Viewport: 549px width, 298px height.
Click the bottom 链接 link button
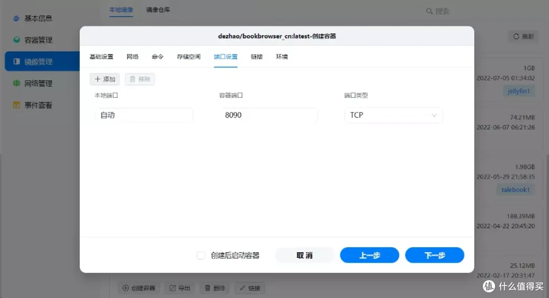point(250,288)
